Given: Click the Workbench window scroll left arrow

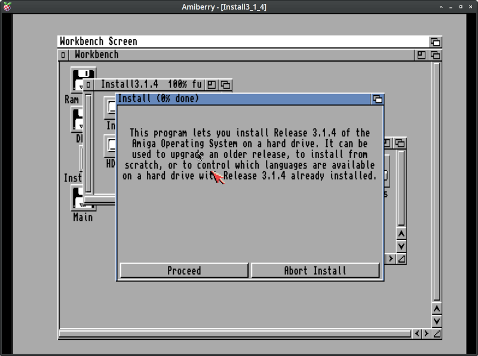Looking at the screenshot, I should click(x=417, y=334).
